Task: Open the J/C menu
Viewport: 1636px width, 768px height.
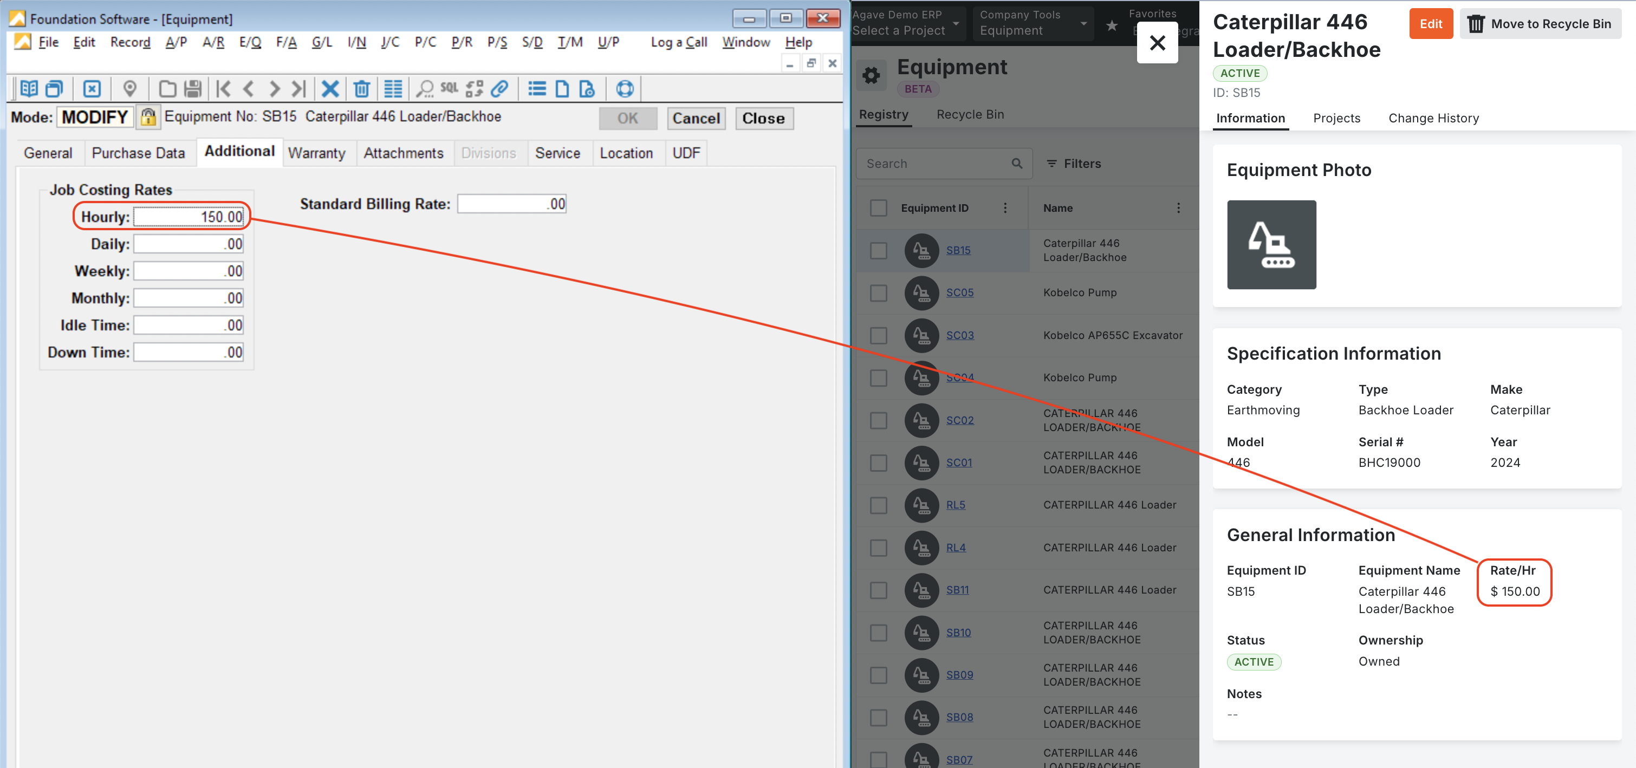Action: click(x=390, y=42)
